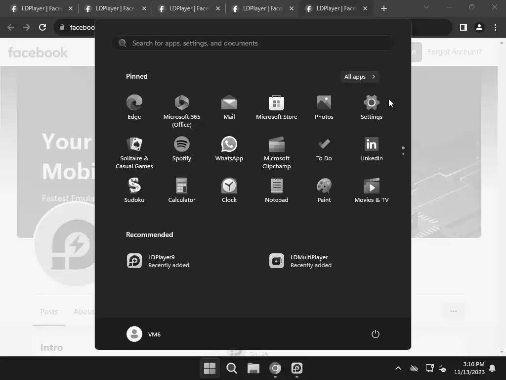Launch Solitaire & Casual Games

134,152
